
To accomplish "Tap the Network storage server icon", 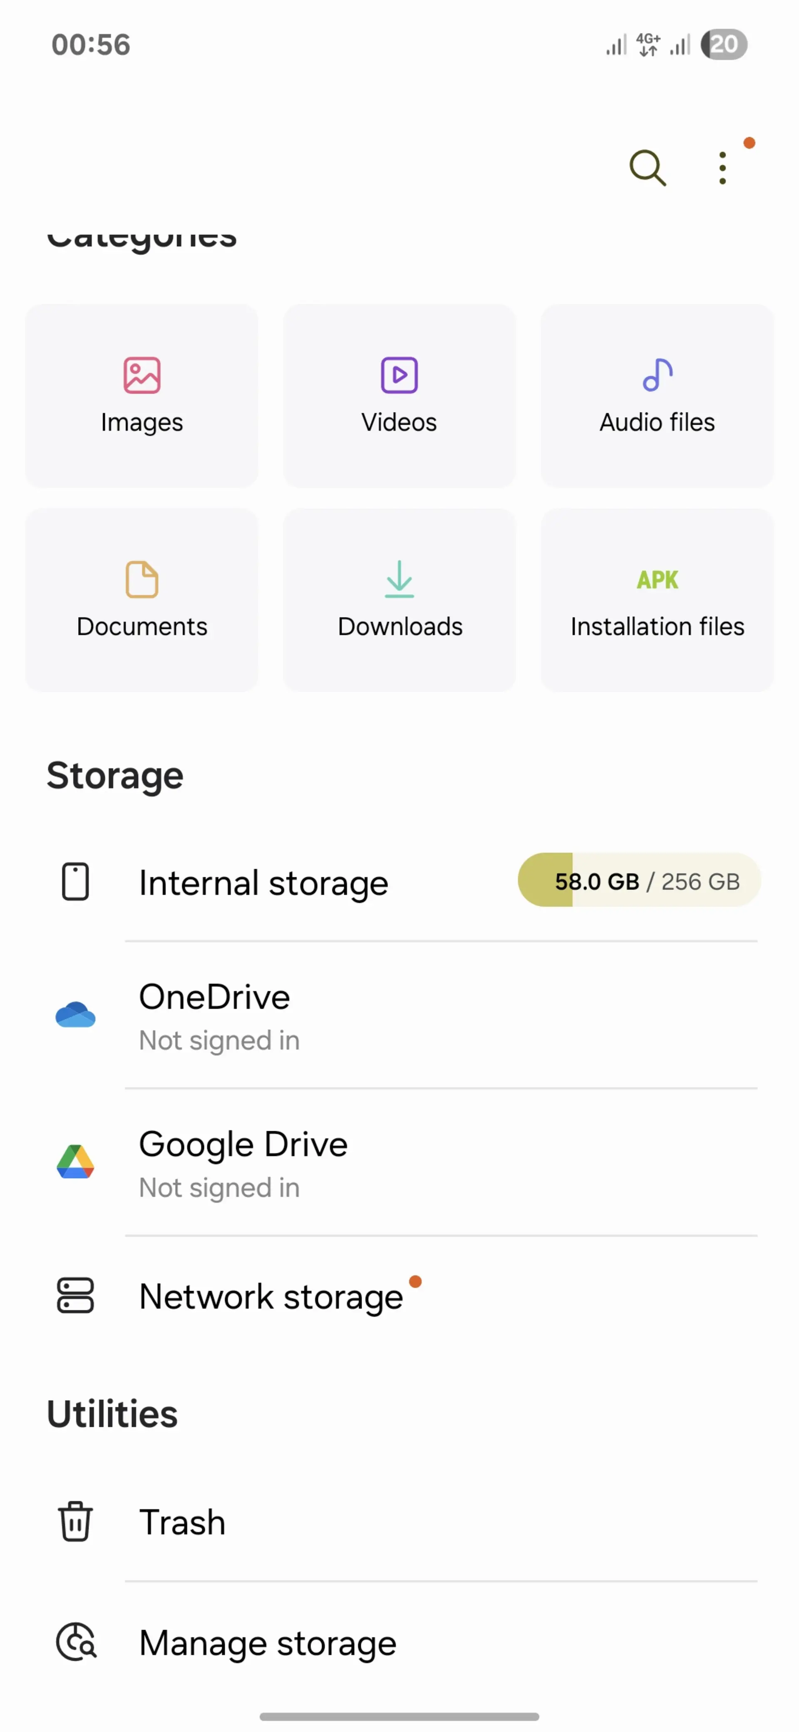I will coord(75,1296).
